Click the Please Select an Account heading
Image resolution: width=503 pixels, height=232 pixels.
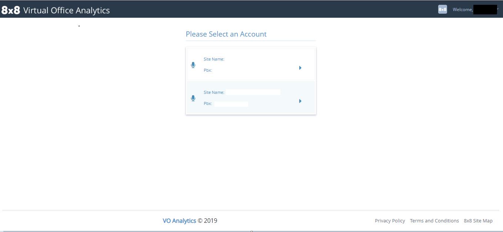pos(226,34)
